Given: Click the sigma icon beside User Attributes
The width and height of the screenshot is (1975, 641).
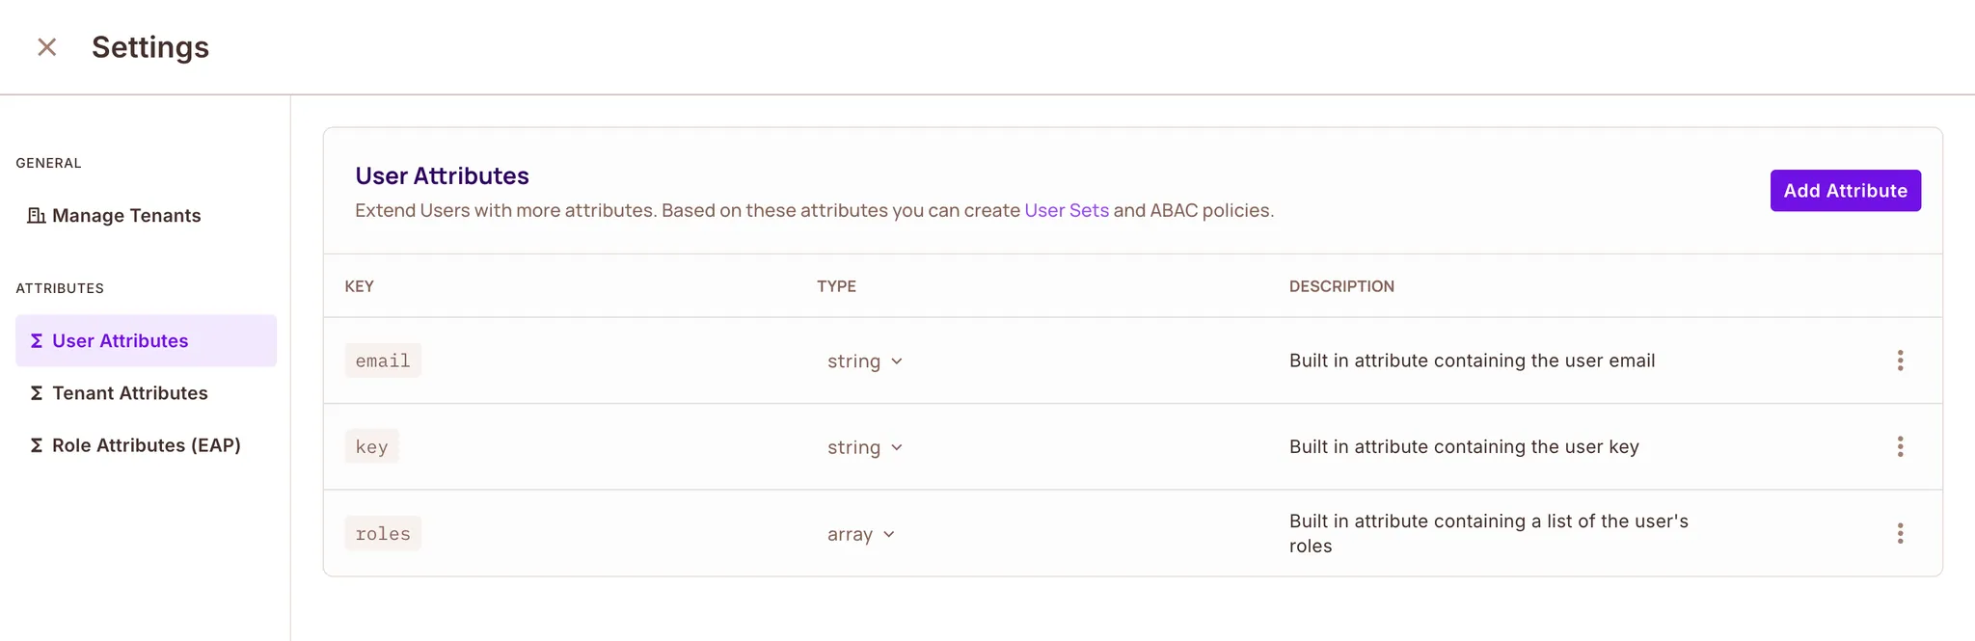Looking at the screenshot, I should tap(37, 341).
